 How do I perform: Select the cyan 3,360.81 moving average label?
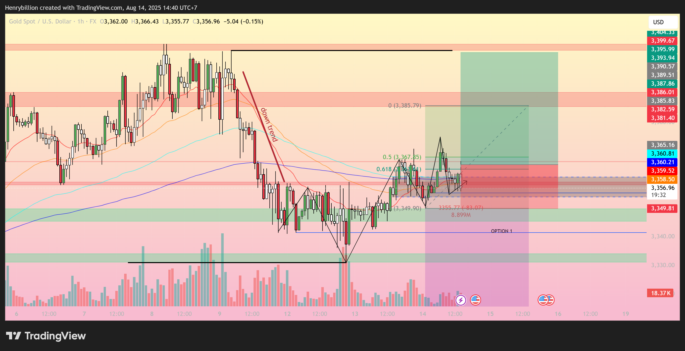pyautogui.click(x=662, y=154)
